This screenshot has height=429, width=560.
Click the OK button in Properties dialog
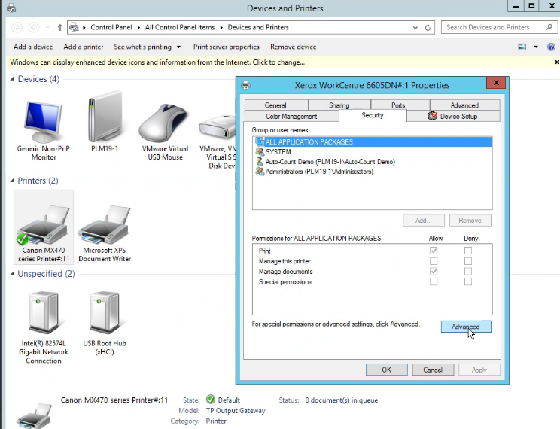tap(386, 370)
